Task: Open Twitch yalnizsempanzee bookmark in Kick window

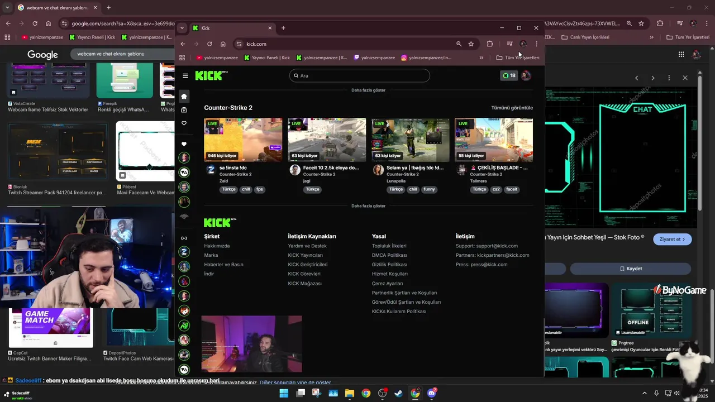Action: (x=374, y=58)
